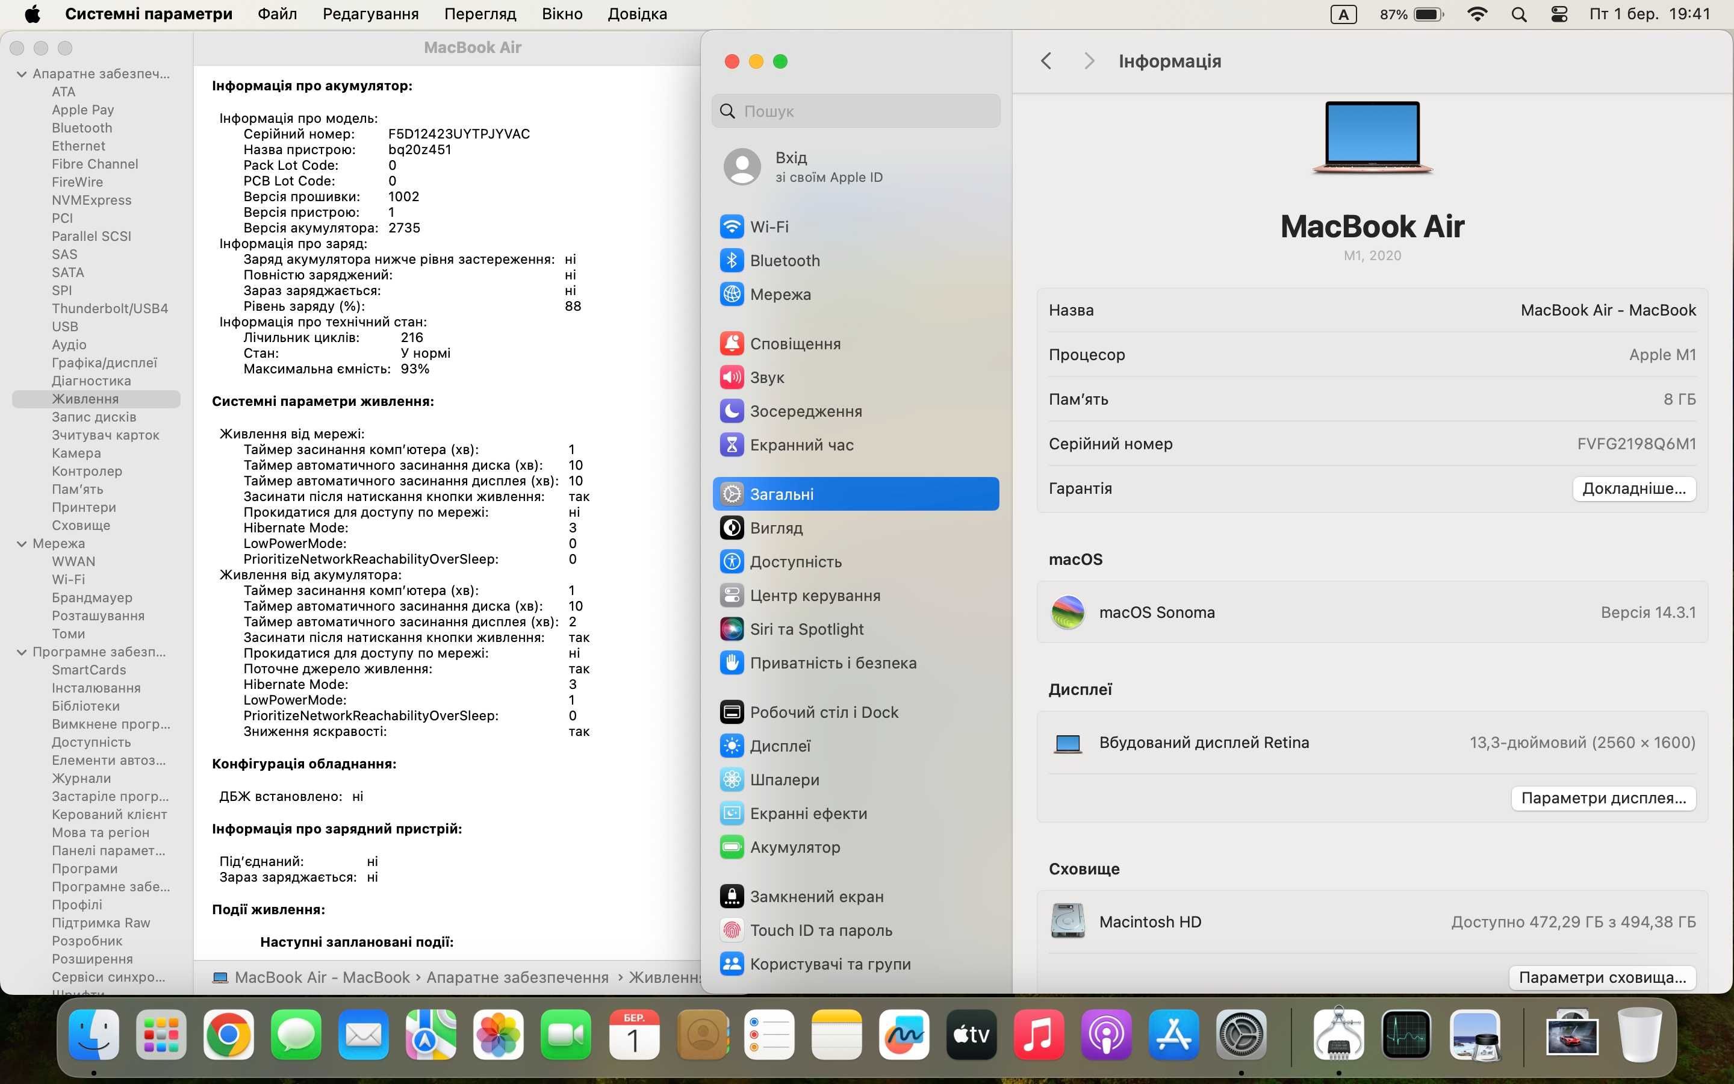Image resolution: width=1734 pixels, height=1084 pixels.
Task: Select Thunderbolt/USB4 in hardware tree
Action: [x=110, y=308]
